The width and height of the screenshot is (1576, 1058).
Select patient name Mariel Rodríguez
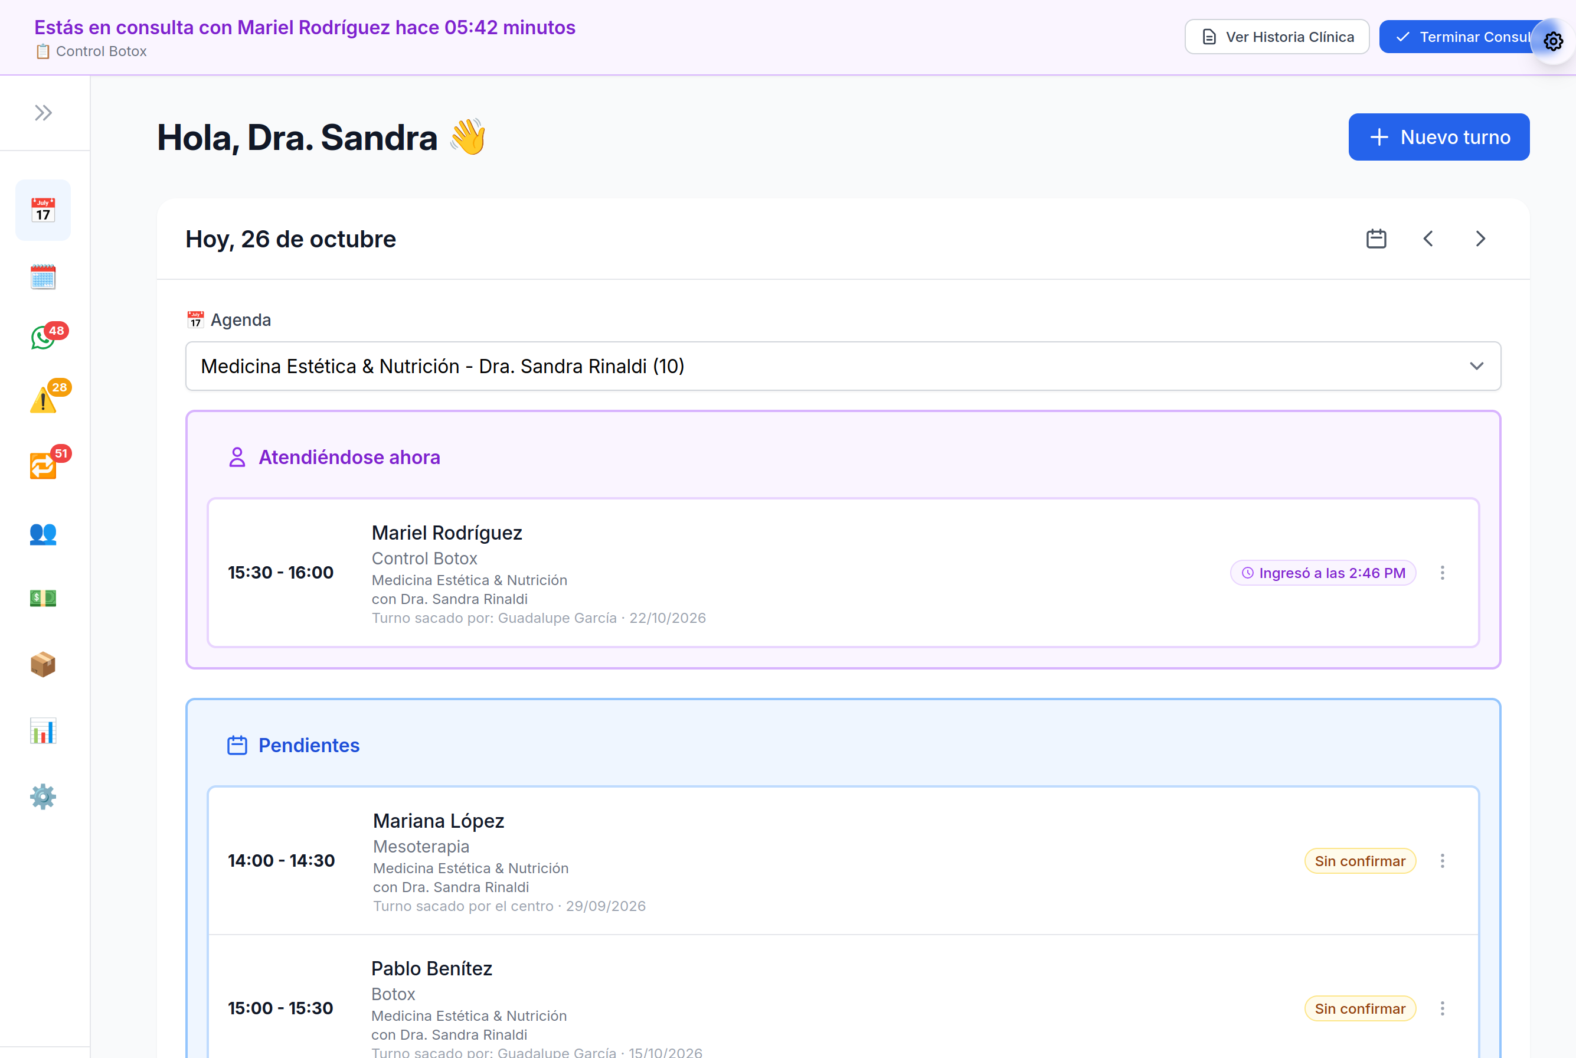[447, 533]
